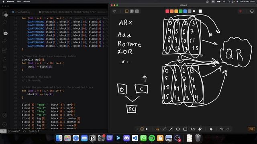Open Notion from the Dock
This screenshot has height=144, width=257.
(93, 138)
